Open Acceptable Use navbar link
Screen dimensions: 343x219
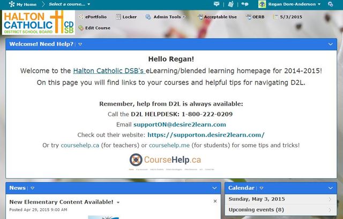pos(220,17)
